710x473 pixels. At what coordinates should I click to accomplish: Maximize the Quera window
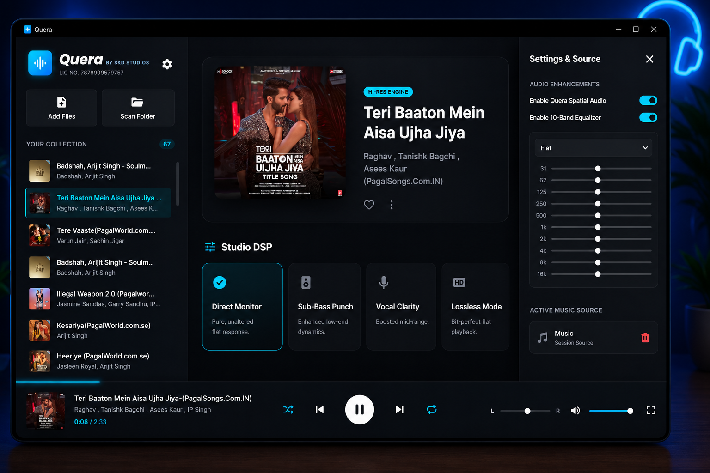click(x=636, y=29)
